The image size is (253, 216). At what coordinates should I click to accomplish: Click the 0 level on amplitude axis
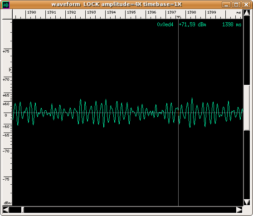tap(6, 115)
